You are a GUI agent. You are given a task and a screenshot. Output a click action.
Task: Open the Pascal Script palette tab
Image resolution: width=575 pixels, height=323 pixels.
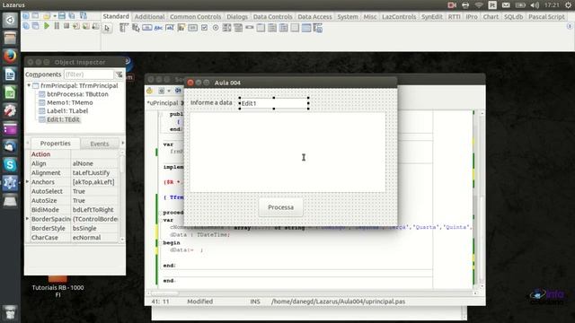point(546,17)
